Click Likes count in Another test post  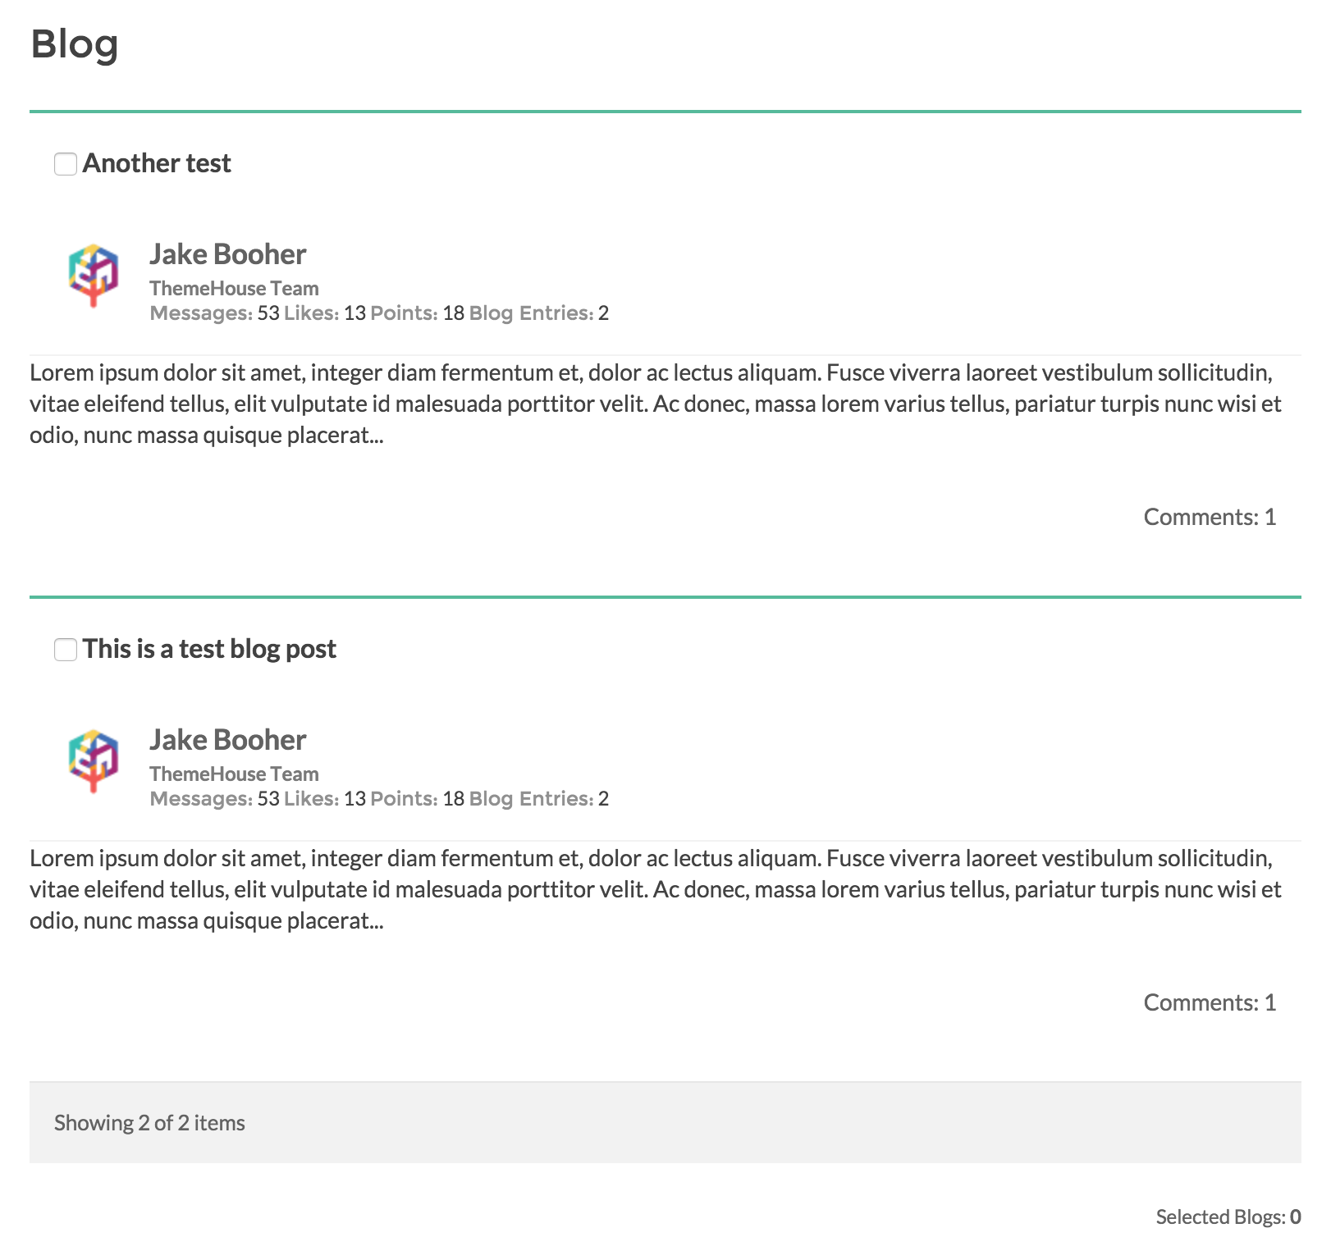(x=354, y=313)
